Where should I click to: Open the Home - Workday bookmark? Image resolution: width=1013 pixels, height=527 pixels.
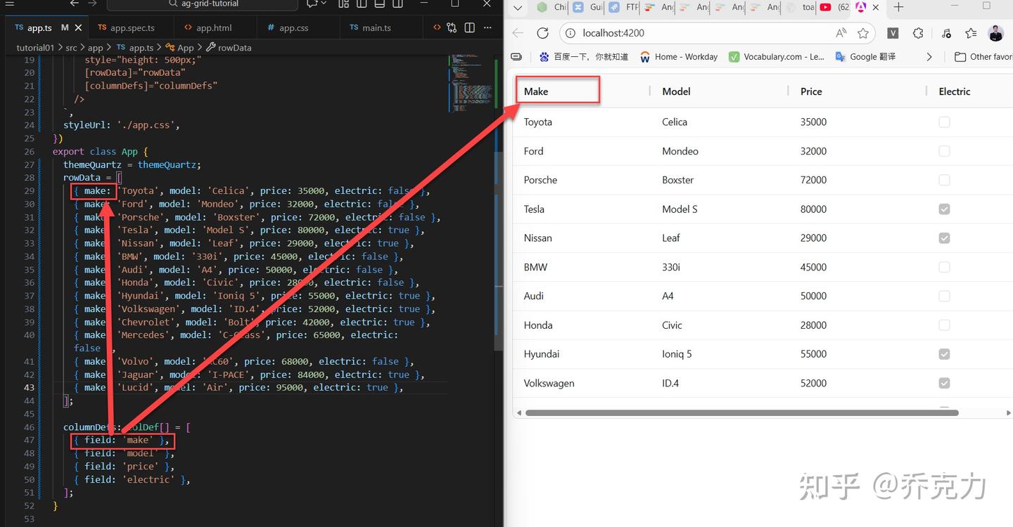coord(679,57)
